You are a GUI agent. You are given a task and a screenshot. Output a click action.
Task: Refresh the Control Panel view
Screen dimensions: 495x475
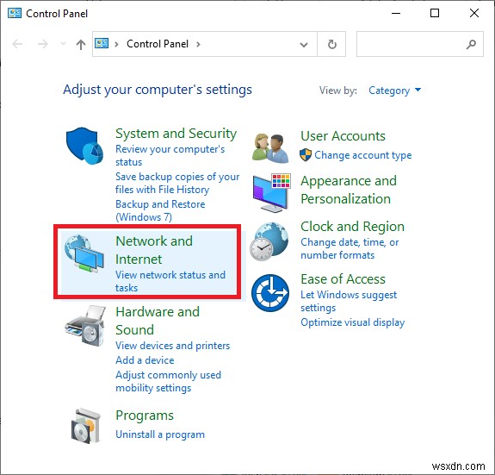pos(331,44)
